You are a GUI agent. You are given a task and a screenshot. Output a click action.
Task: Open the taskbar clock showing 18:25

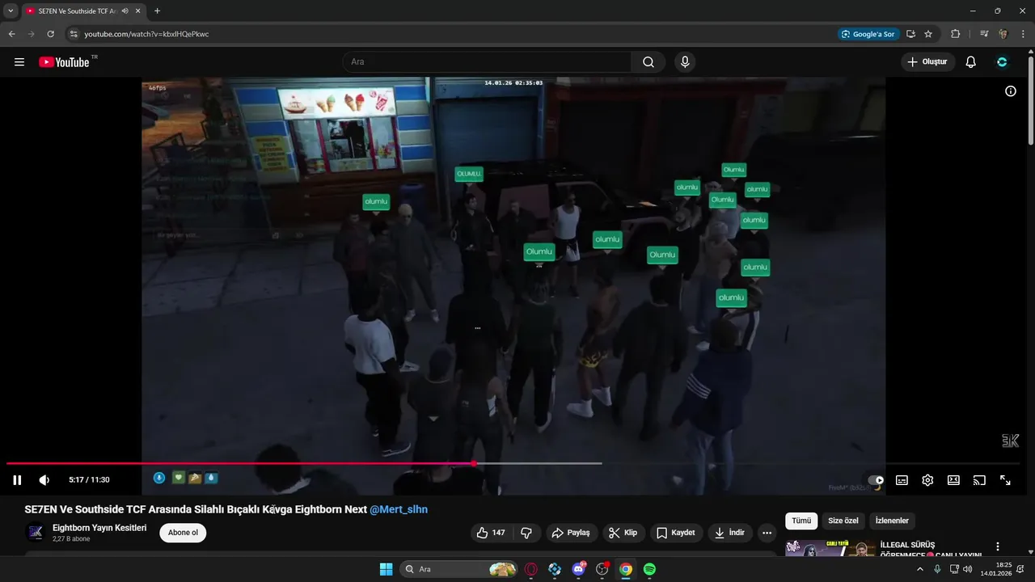996,569
